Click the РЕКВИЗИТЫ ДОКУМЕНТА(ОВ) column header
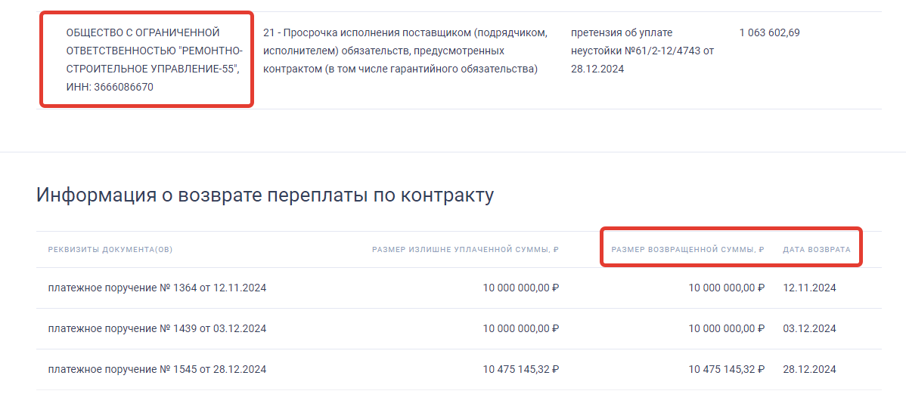 pyautogui.click(x=110, y=250)
